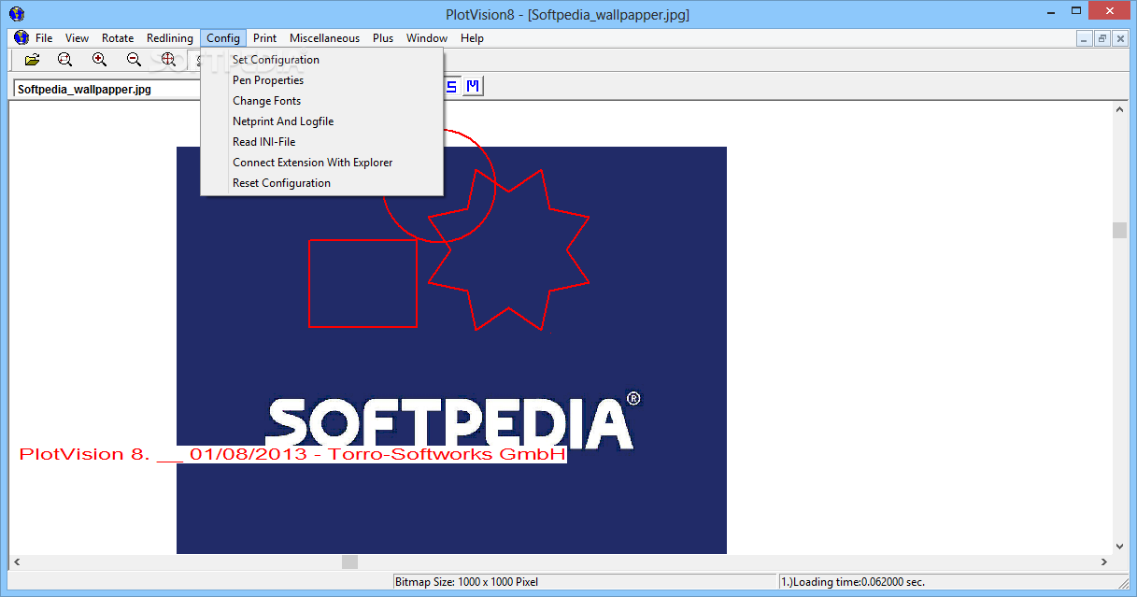Image resolution: width=1137 pixels, height=597 pixels.
Task: Click the red rectangle redline shape
Action: (x=362, y=283)
